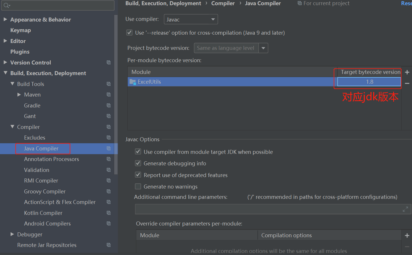Click the 'For current project' scope icon

tap(299, 3)
